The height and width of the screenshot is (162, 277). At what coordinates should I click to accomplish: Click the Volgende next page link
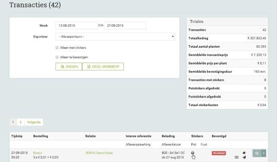coord(34,122)
